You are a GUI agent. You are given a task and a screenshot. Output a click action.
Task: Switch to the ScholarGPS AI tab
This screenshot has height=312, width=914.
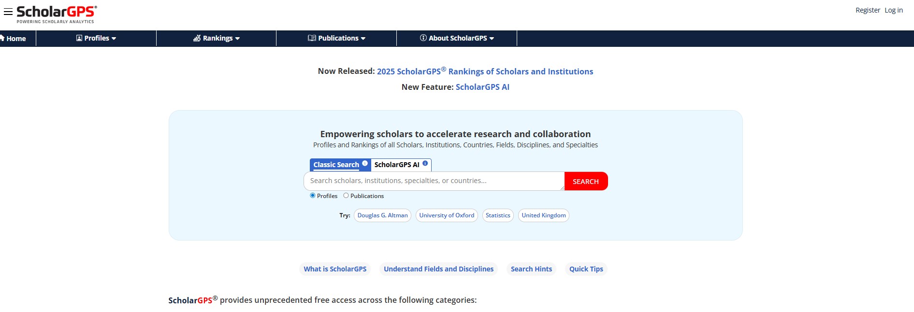coord(397,165)
